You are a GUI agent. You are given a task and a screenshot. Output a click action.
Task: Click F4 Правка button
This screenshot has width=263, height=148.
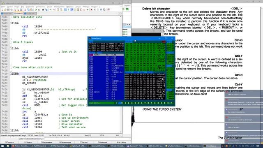[x=28, y=142]
